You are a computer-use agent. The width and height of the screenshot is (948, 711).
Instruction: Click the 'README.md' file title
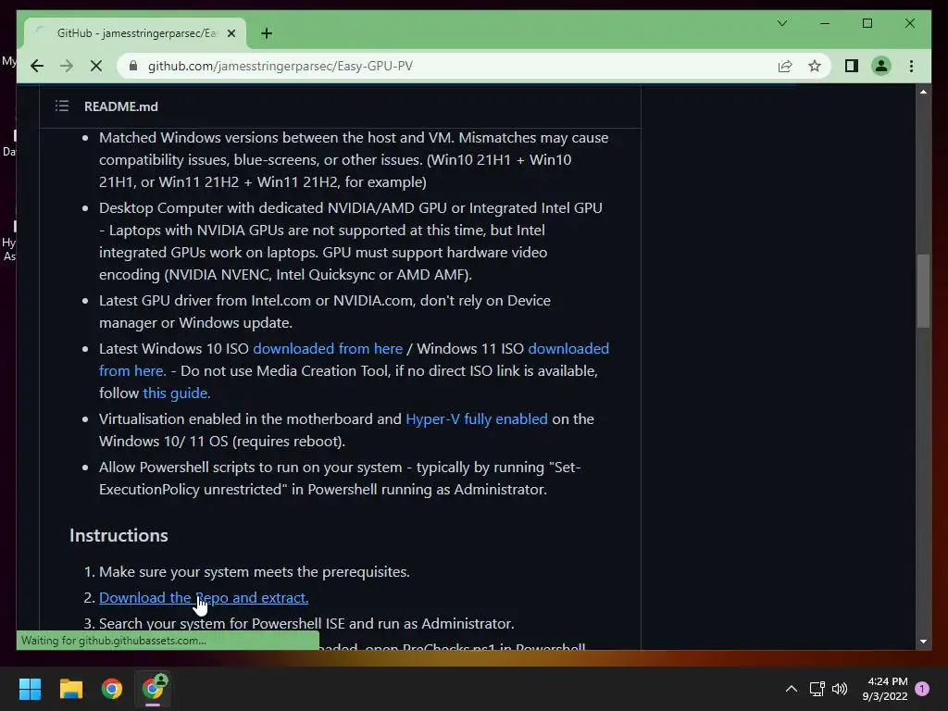click(x=121, y=106)
